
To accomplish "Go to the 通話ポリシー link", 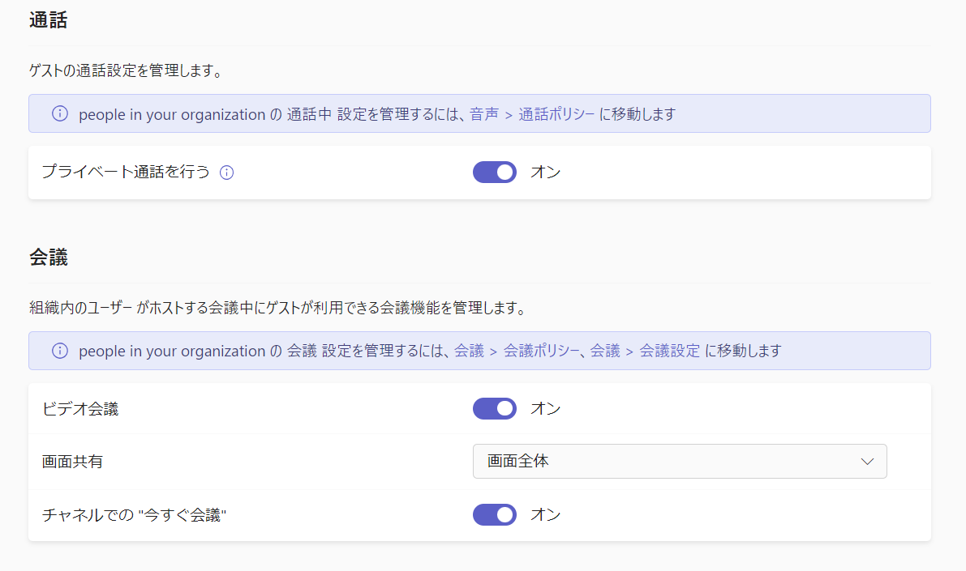I will pyautogui.click(x=556, y=114).
